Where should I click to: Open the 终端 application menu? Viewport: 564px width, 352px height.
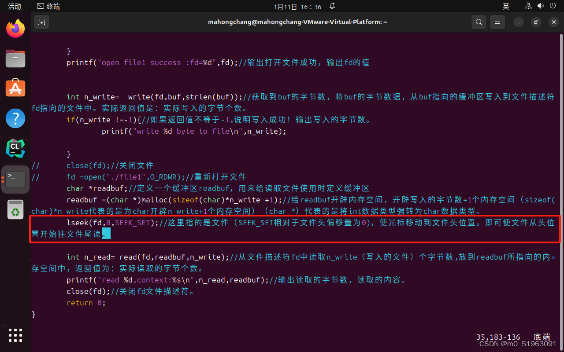[48, 6]
